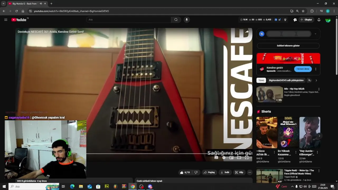Open Chrome media control icon
The image size is (338, 190).
click(x=321, y=11)
